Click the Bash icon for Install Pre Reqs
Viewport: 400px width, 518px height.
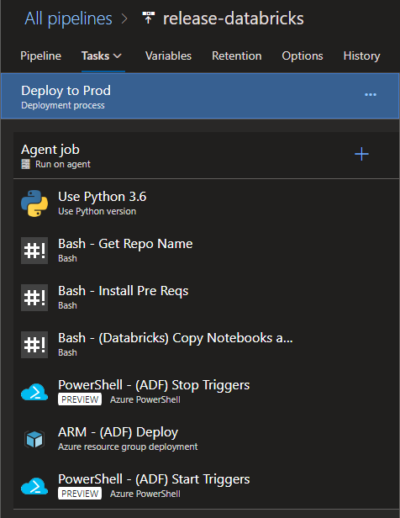click(x=34, y=298)
